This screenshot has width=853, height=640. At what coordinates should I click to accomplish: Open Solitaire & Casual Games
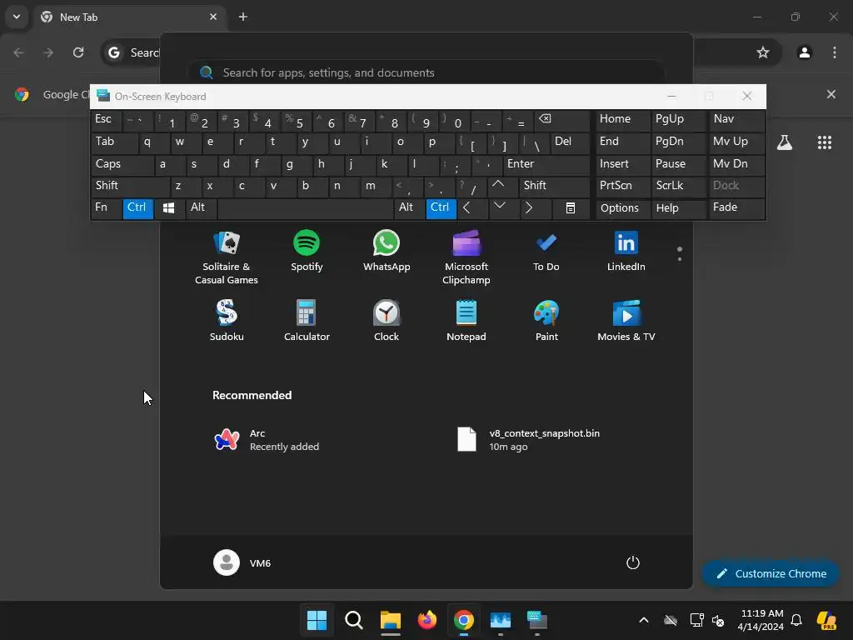tap(227, 257)
